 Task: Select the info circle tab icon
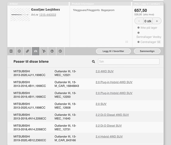[x=19, y=51]
